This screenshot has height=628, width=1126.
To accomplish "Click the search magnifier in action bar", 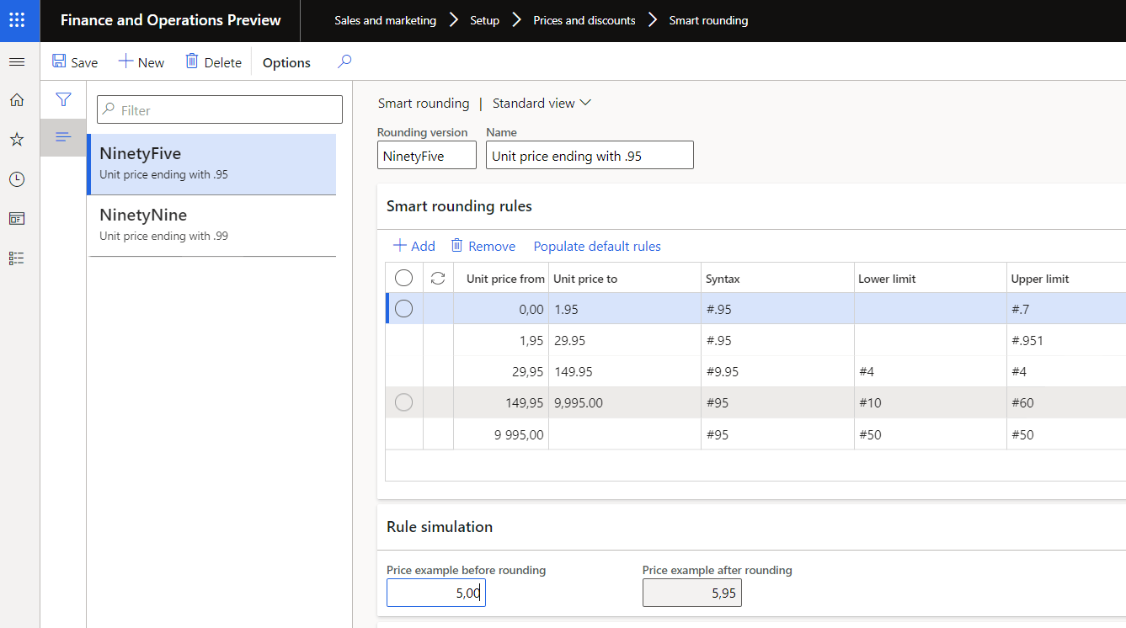I will pos(344,61).
